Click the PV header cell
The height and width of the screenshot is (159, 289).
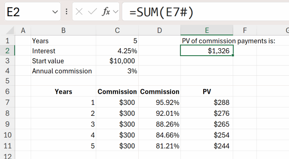pyautogui.click(x=207, y=92)
